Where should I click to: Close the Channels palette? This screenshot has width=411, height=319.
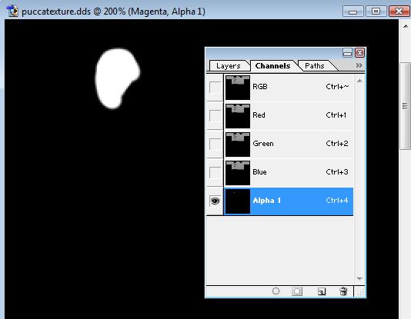pyautogui.click(x=359, y=53)
